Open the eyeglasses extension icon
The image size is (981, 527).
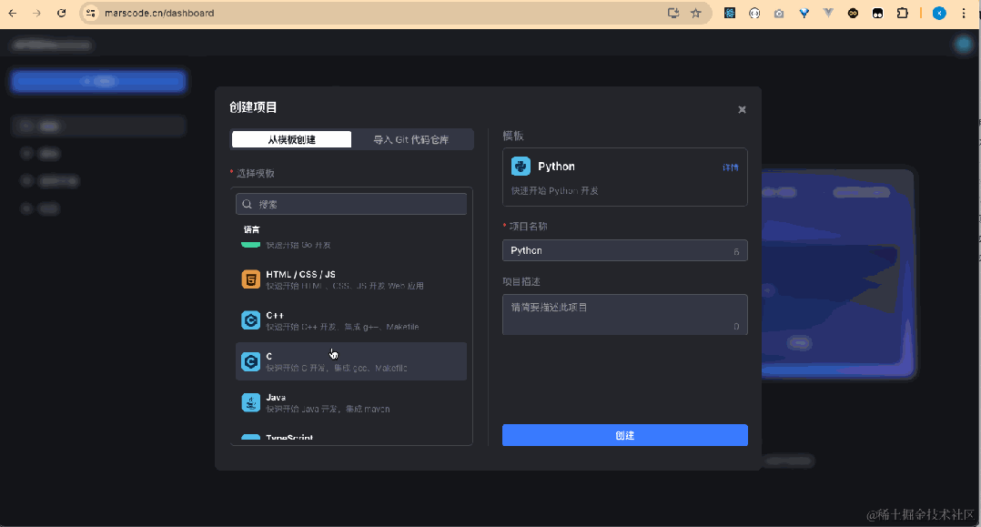853,13
